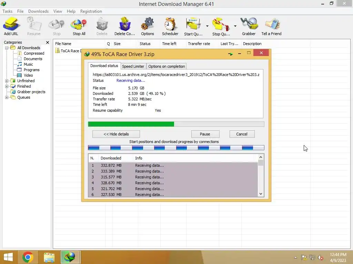The width and height of the screenshot is (353, 264).
Task: Click the connections progress segment bar
Action: (176, 147)
